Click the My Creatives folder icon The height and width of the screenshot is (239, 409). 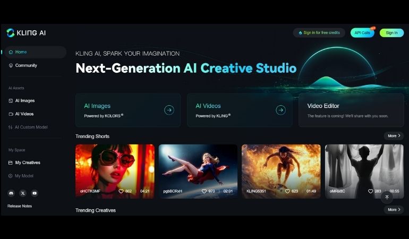click(11, 163)
